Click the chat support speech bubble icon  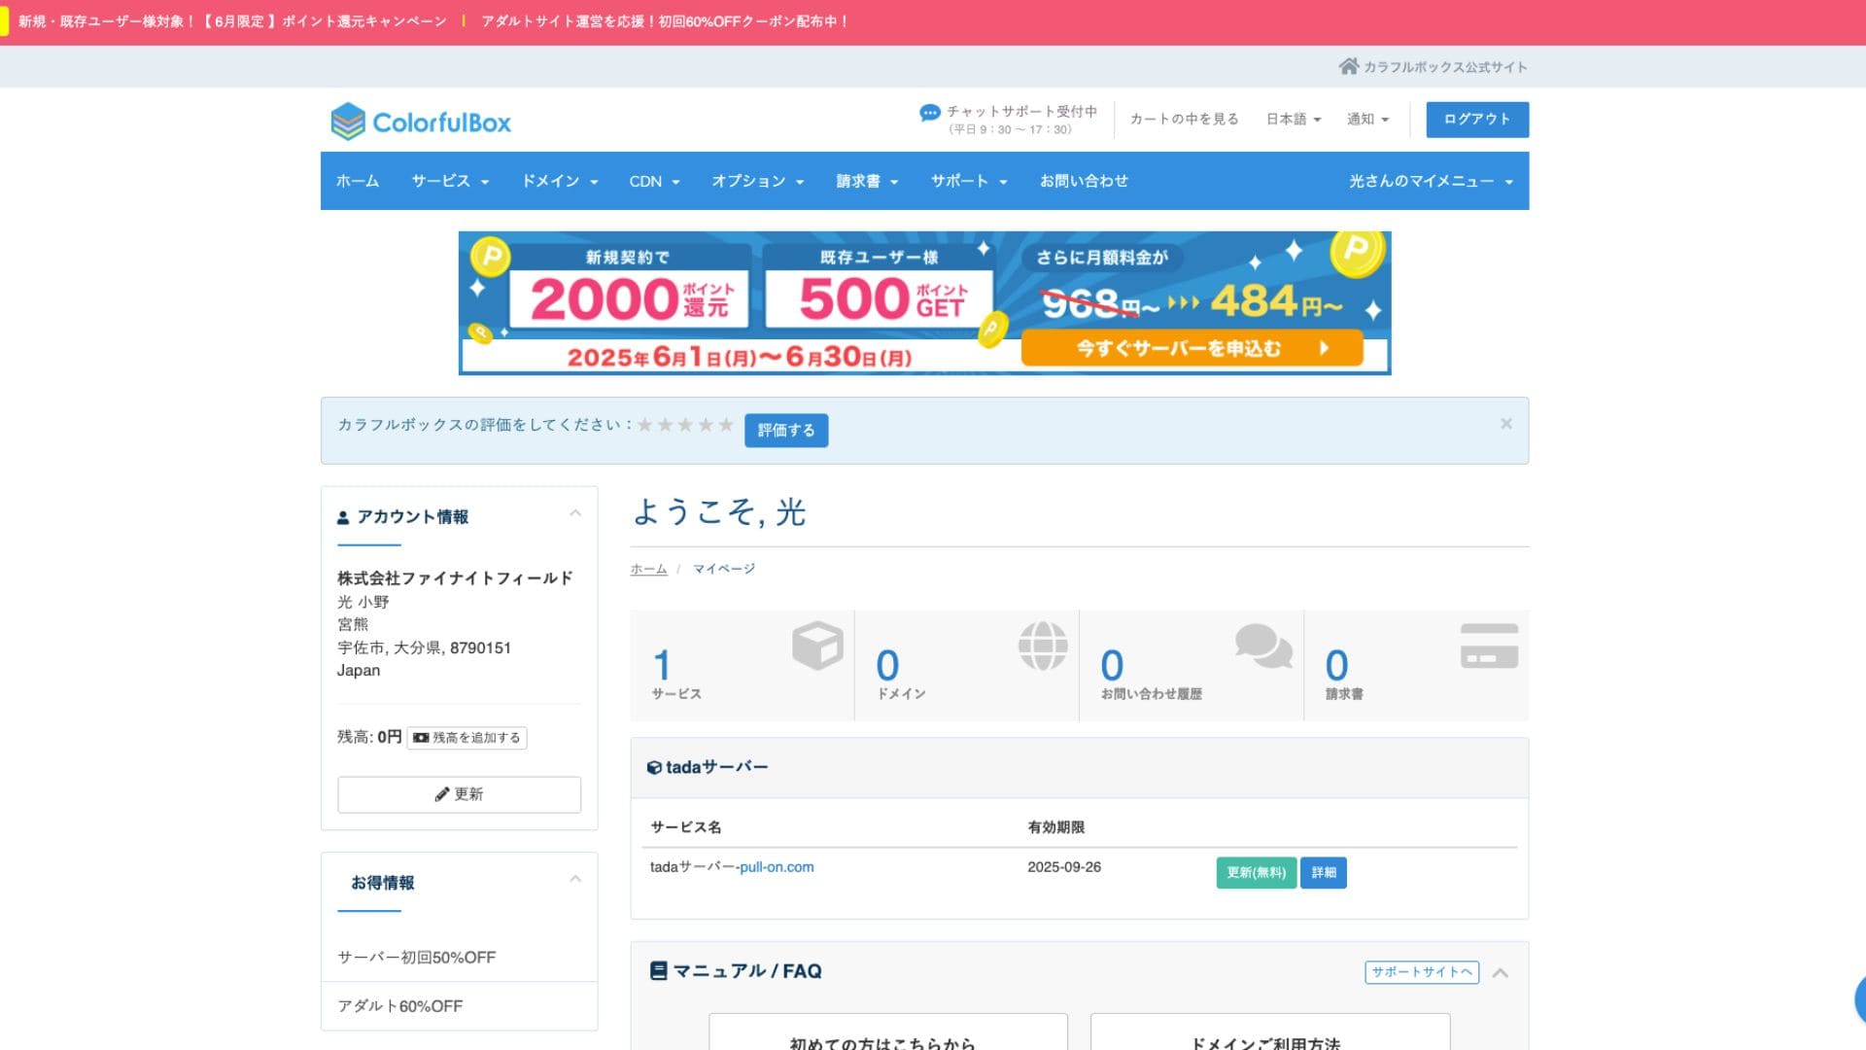click(x=930, y=113)
